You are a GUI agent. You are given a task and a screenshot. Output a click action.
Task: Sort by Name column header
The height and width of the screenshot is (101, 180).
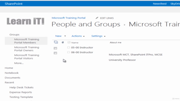75,43
